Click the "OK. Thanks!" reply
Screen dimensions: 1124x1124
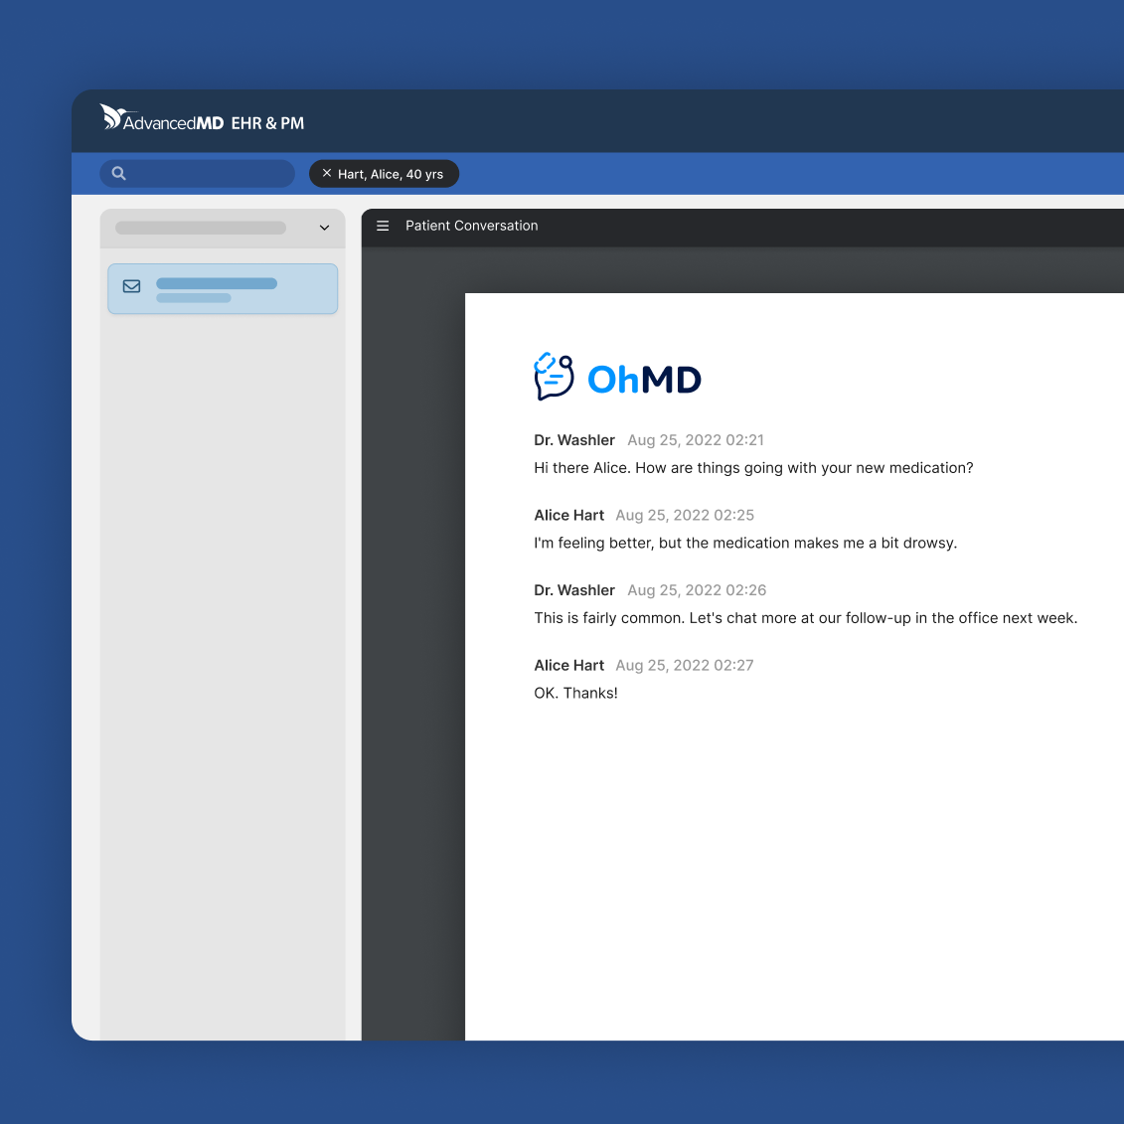[575, 694]
